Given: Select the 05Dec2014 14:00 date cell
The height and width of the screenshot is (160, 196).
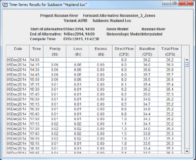Looking at the screenshot, I should pyautogui.click(x=18, y=60).
